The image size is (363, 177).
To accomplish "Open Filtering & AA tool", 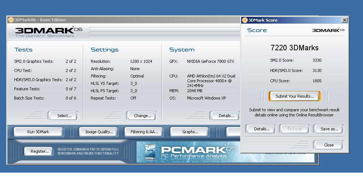I will tap(144, 132).
